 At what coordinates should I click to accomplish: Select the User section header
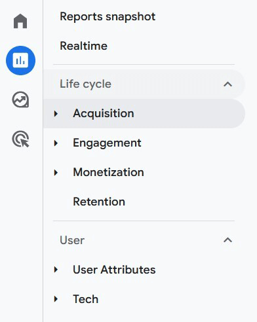(x=72, y=240)
